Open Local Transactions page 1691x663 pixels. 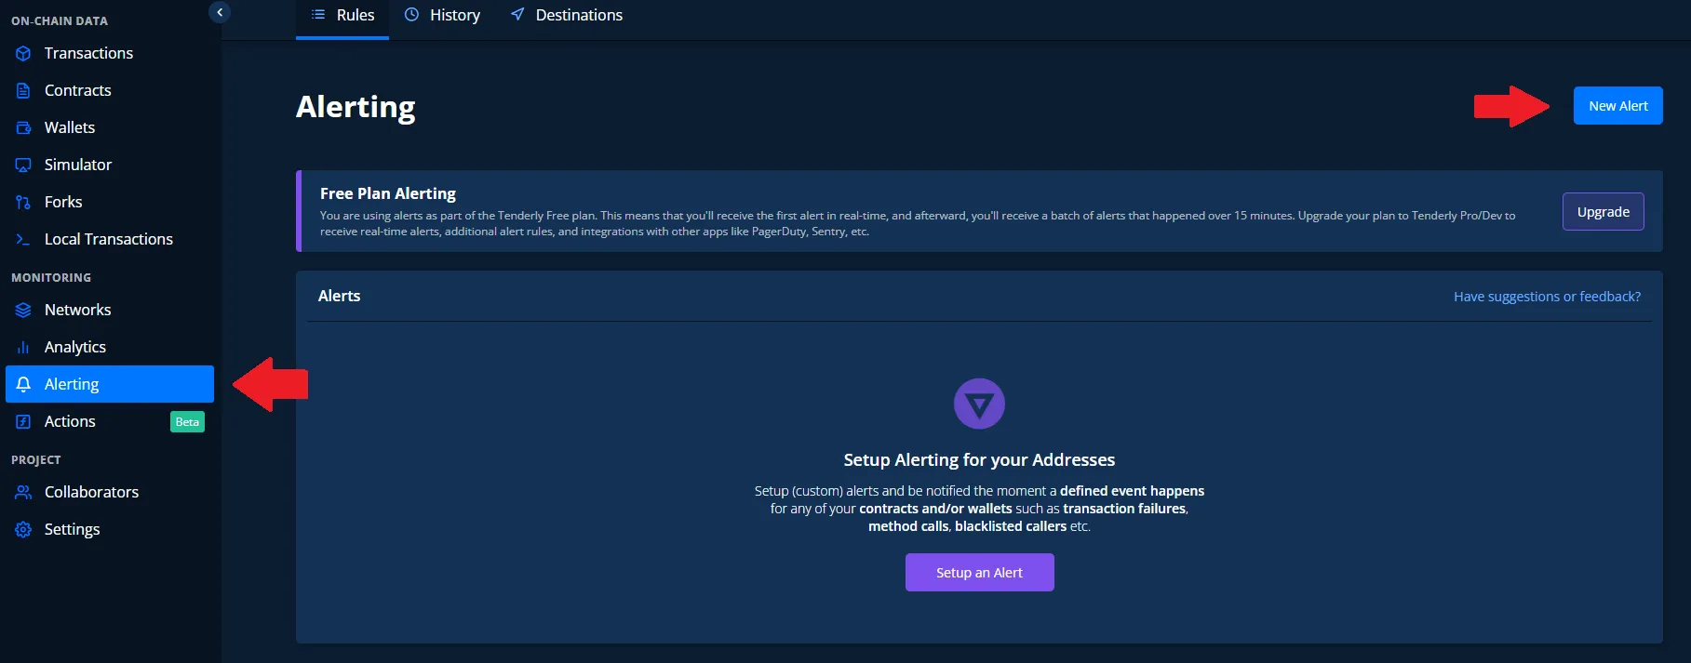[x=110, y=239]
